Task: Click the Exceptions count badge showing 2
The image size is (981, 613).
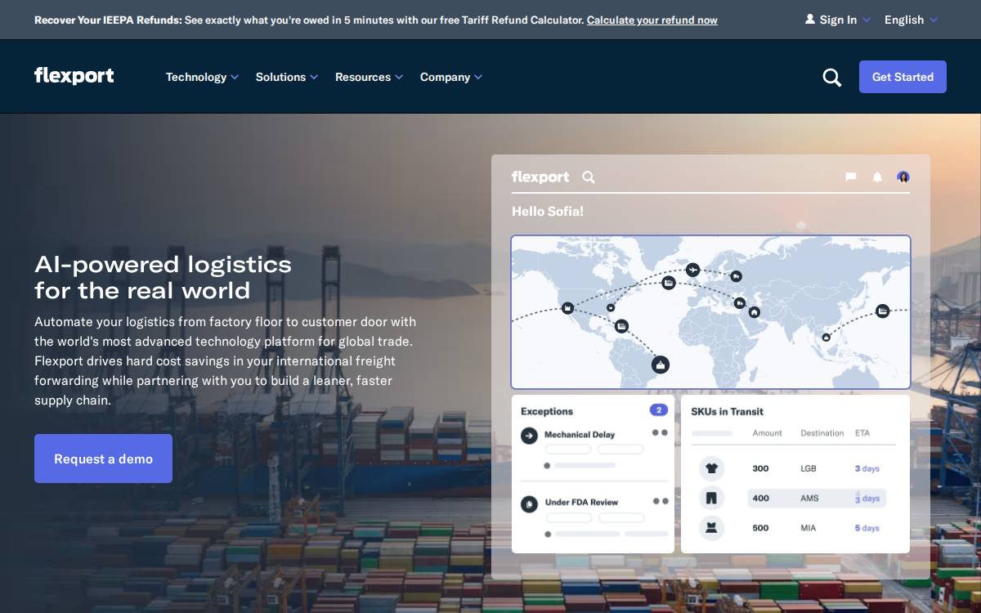Action: (x=658, y=409)
